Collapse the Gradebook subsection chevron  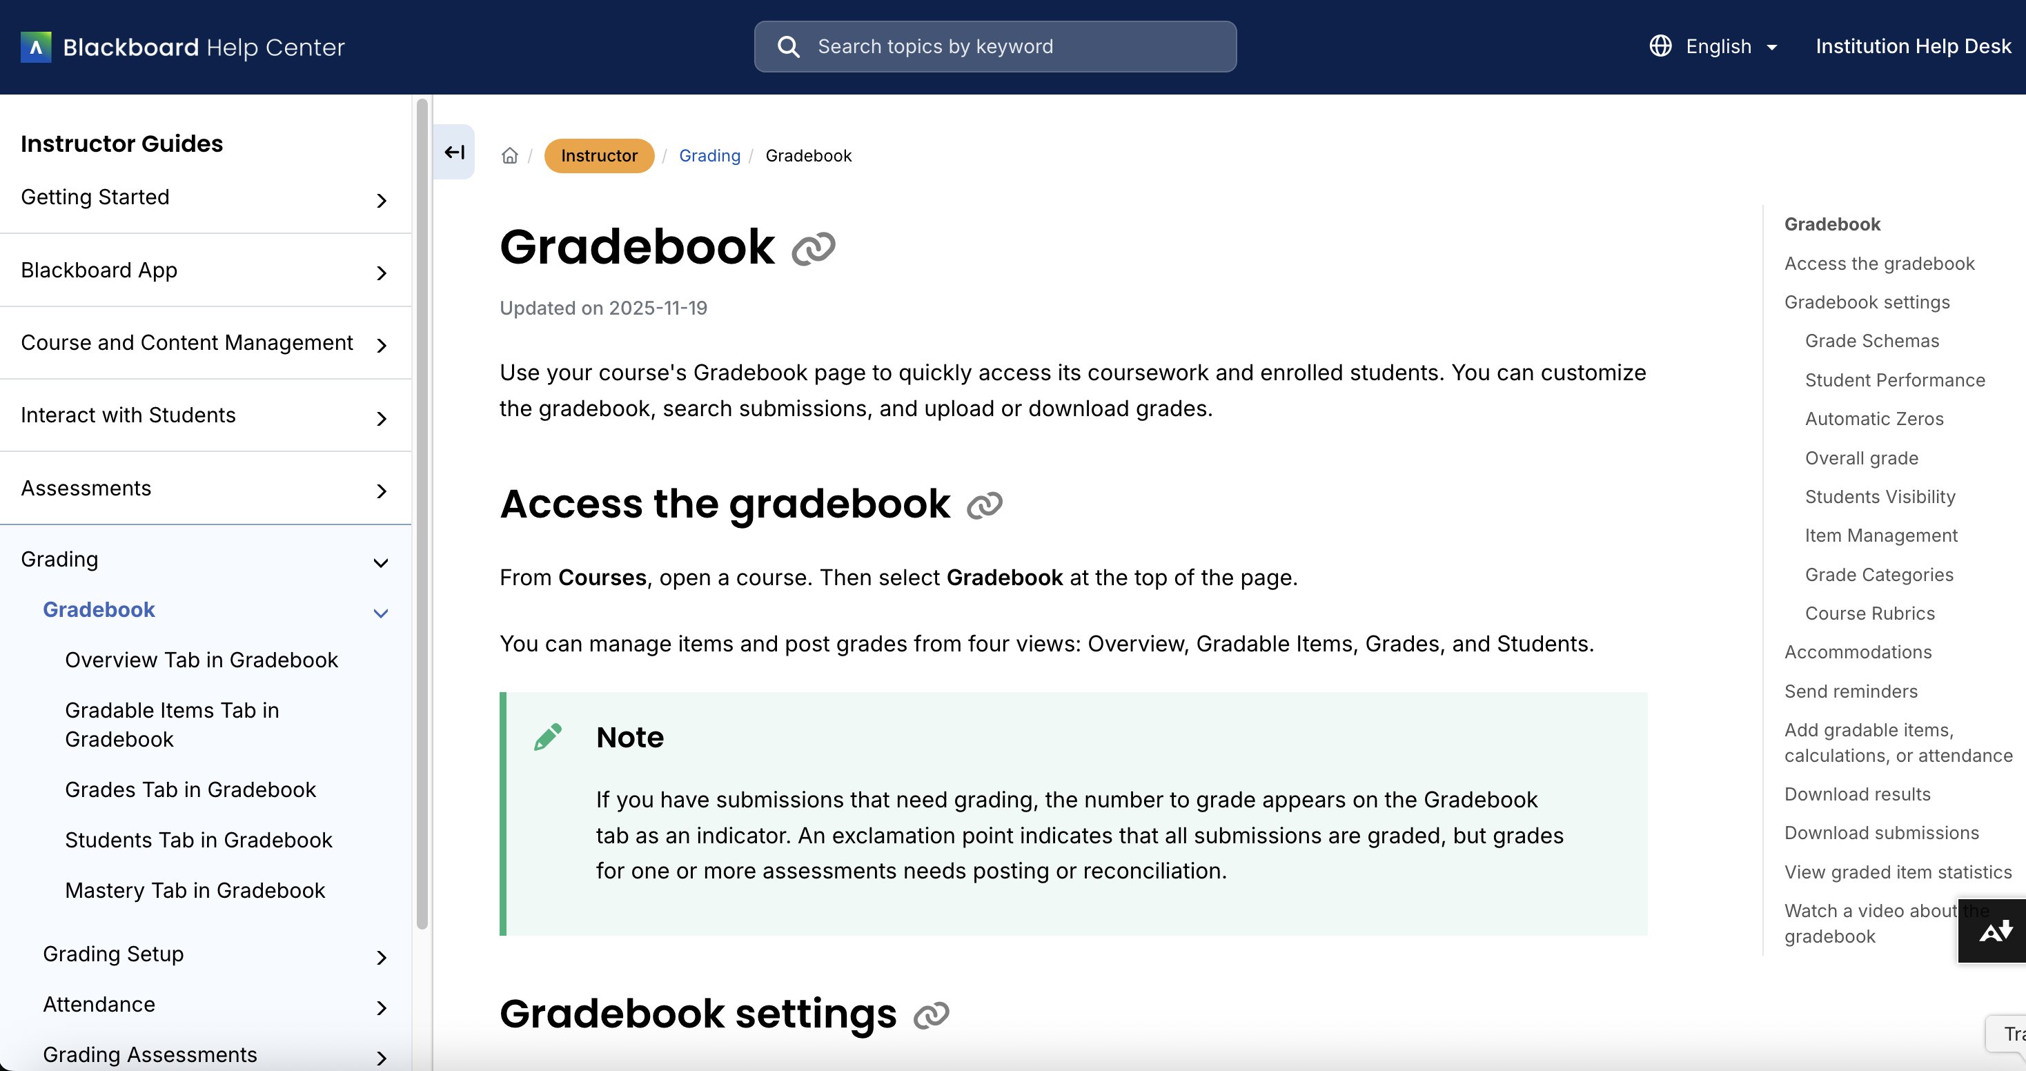pos(382,613)
